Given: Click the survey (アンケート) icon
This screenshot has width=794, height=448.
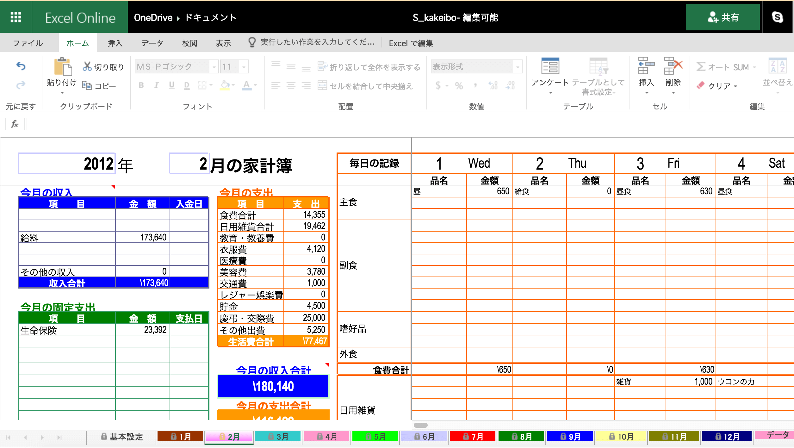Looking at the screenshot, I should [x=550, y=66].
